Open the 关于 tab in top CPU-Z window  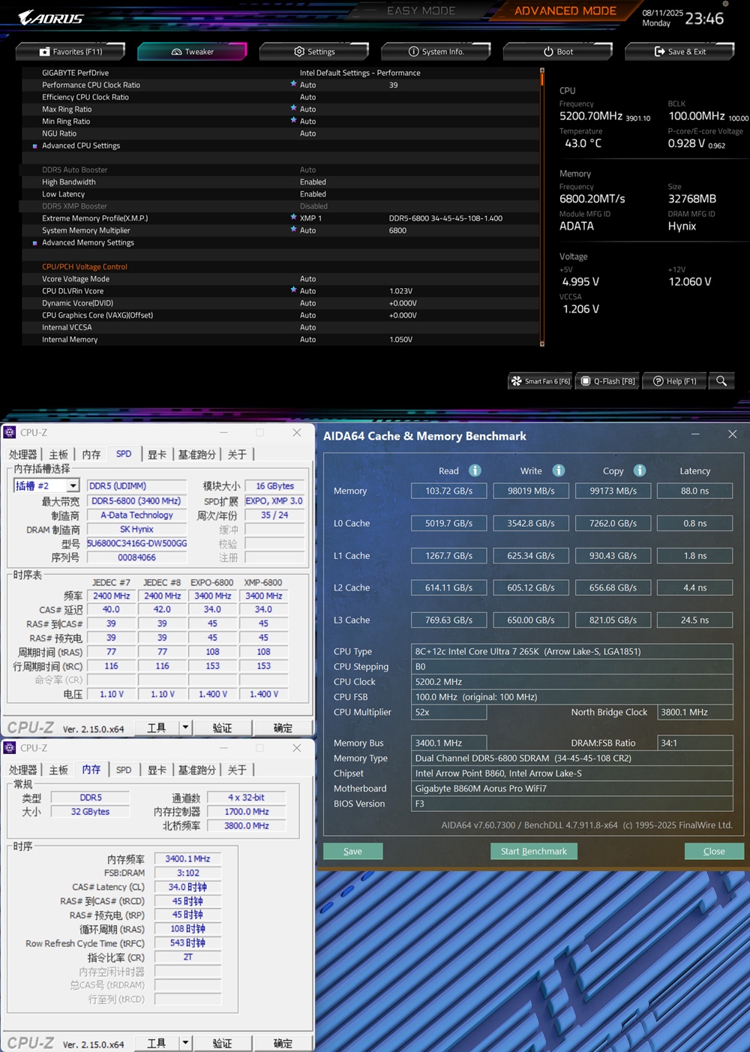click(237, 454)
